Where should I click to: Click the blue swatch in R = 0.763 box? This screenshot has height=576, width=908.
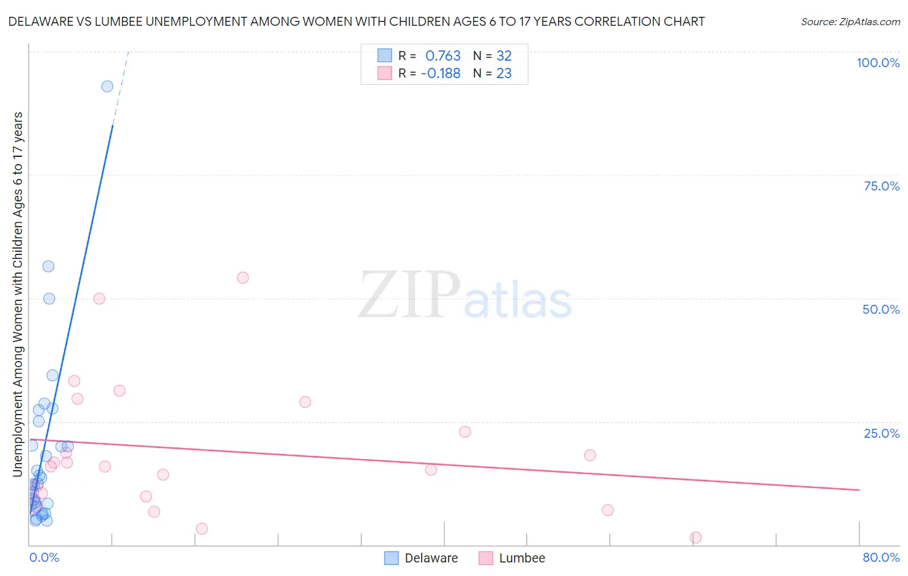(x=385, y=56)
